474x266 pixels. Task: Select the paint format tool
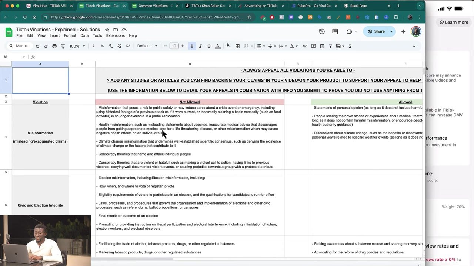[x=63, y=46]
